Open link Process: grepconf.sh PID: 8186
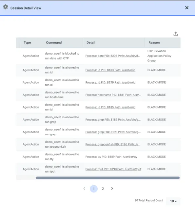Image resolution: width=195 pixels, height=217 pixels. point(113,144)
